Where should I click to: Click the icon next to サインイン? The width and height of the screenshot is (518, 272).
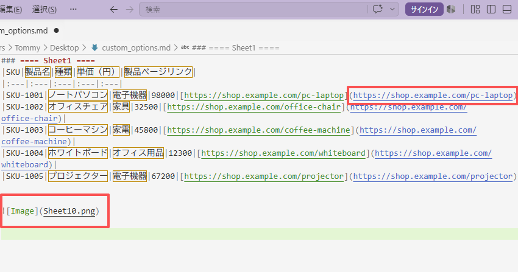[x=451, y=9]
